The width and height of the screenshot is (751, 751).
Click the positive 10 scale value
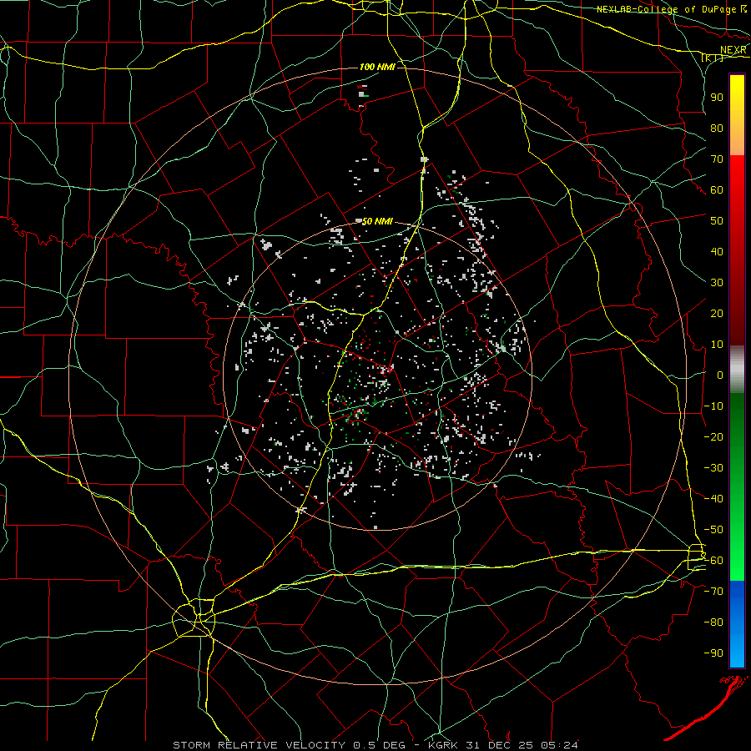[x=717, y=345]
